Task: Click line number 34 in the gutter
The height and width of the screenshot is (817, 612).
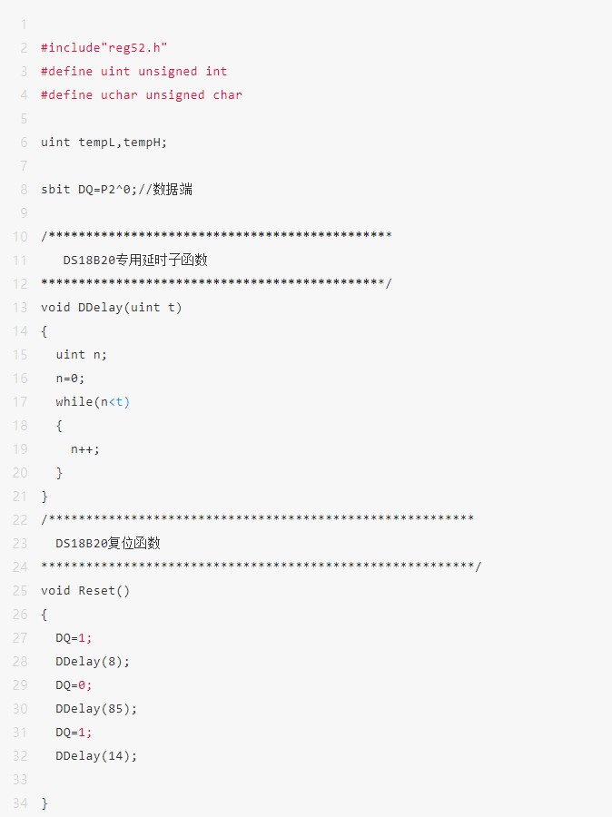Action: [x=20, y=802]
